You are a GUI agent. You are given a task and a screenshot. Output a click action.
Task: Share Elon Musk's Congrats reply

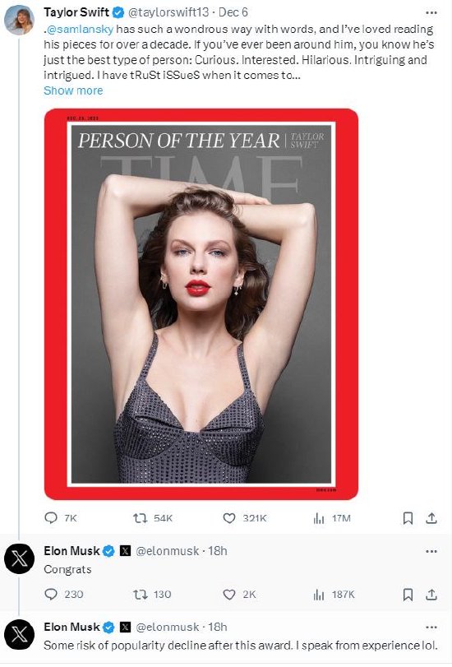point(431,595)
